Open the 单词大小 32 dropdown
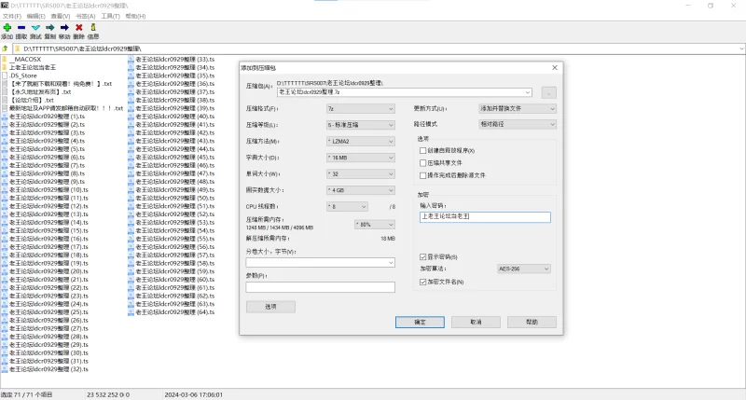This screenshot has width=746, height=400. point(361,174)
